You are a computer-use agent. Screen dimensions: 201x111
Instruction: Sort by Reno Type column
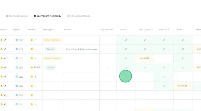(48, 30)
